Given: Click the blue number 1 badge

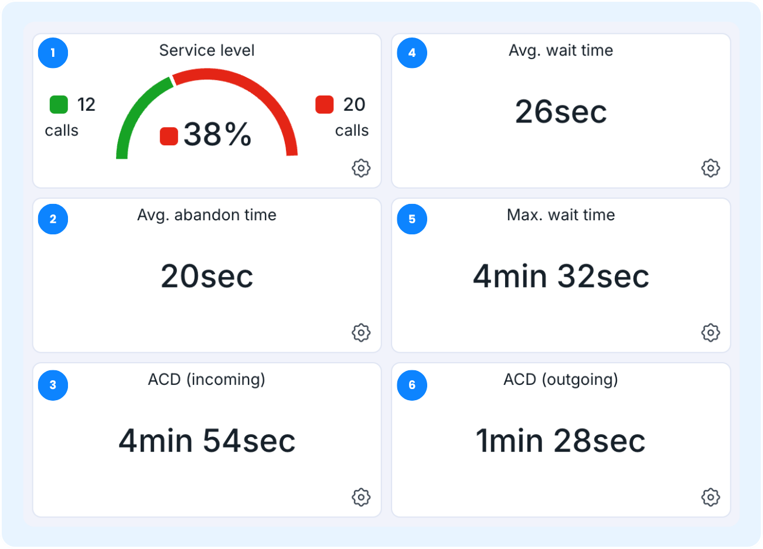Looking at the screenshot, I should coord(53,53).
